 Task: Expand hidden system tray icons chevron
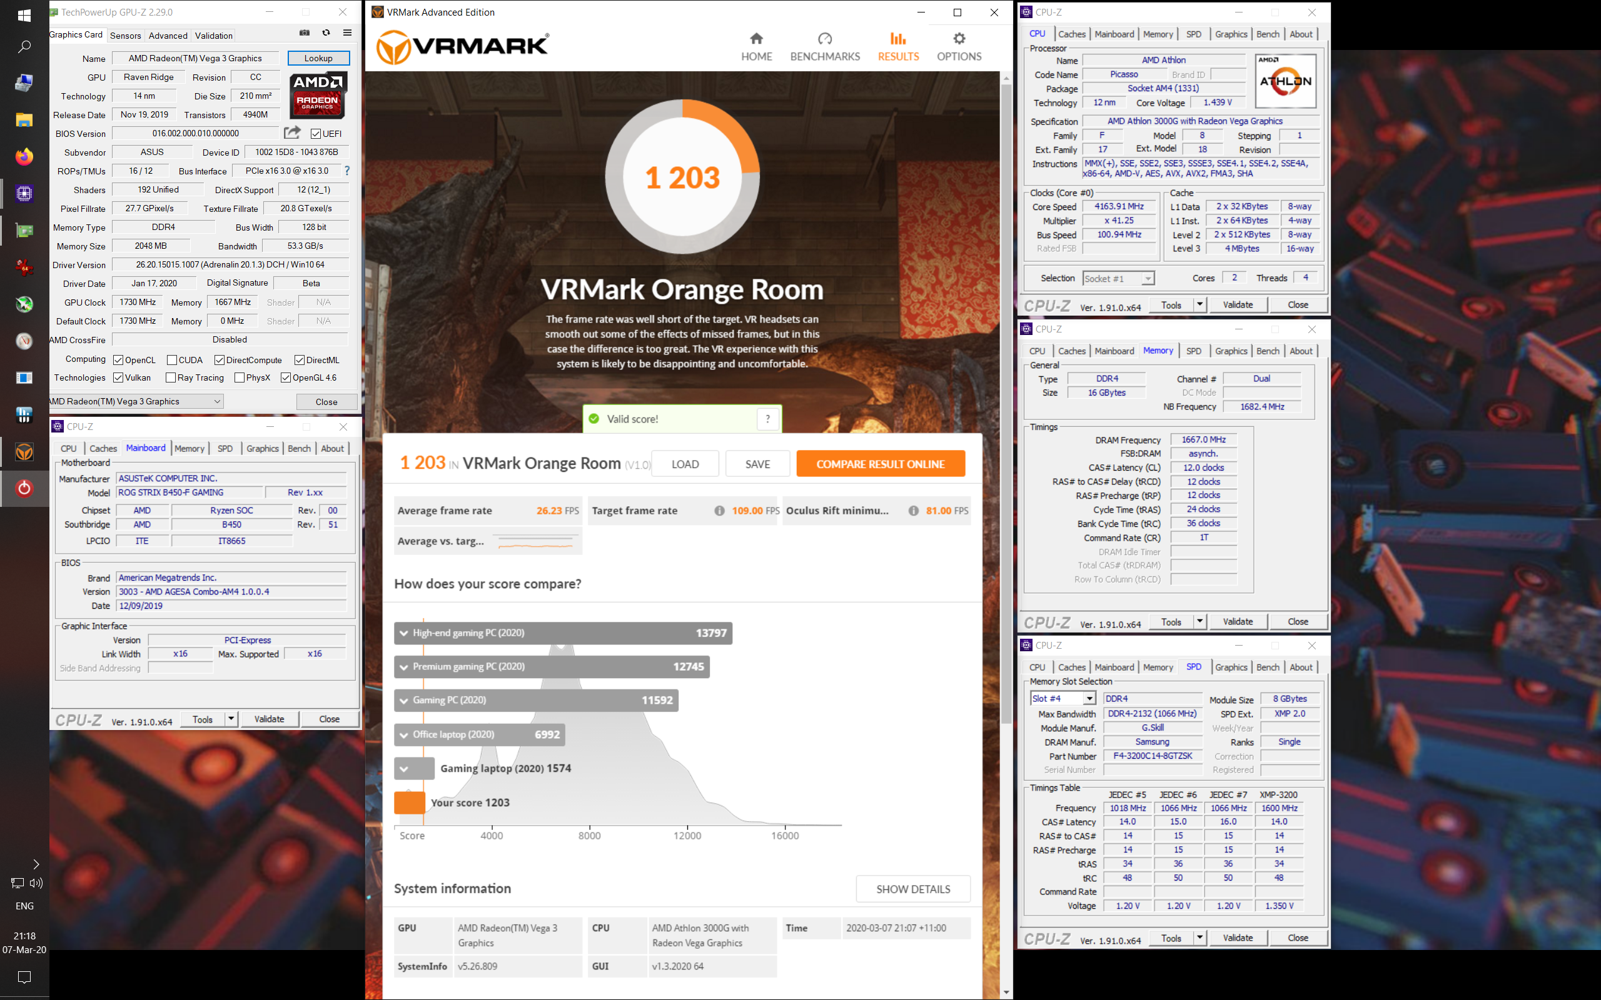pyautogui.click(x=36, y=864)
